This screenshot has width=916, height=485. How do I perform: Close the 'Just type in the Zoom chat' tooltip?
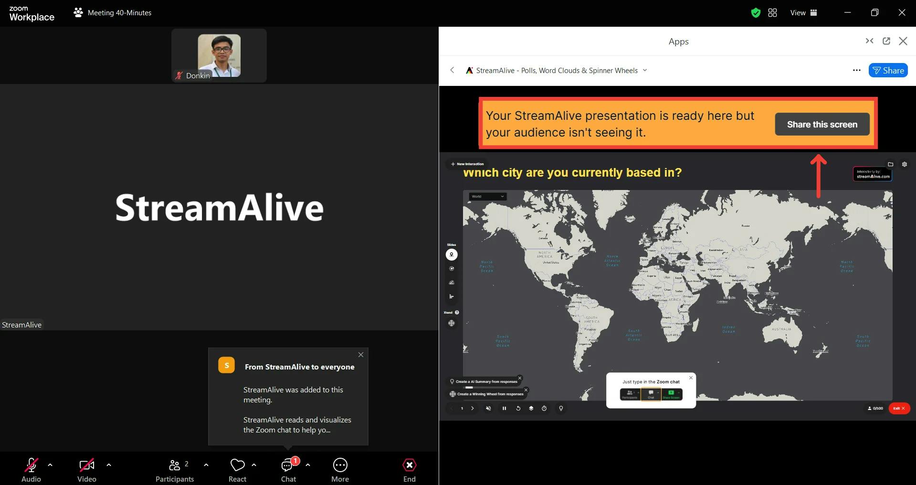[x=691, y=378]
